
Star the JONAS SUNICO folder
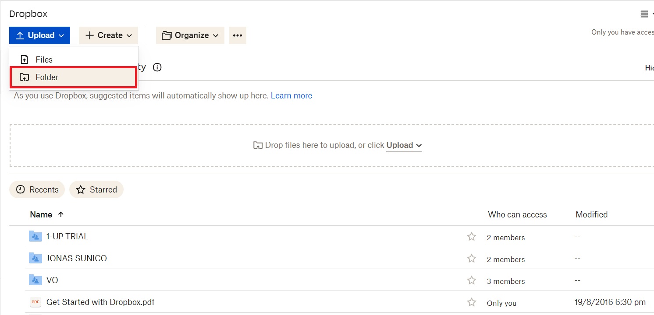[x=472, y=259]
